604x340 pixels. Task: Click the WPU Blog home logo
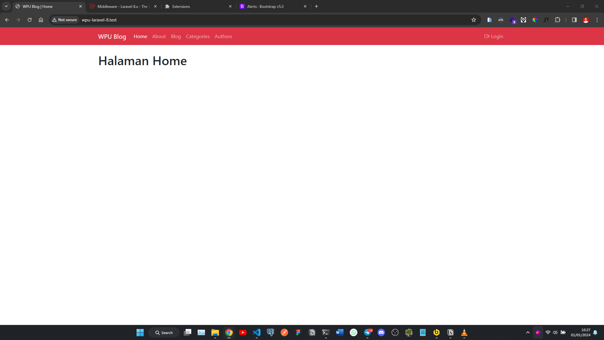click(x=112, y=36)
